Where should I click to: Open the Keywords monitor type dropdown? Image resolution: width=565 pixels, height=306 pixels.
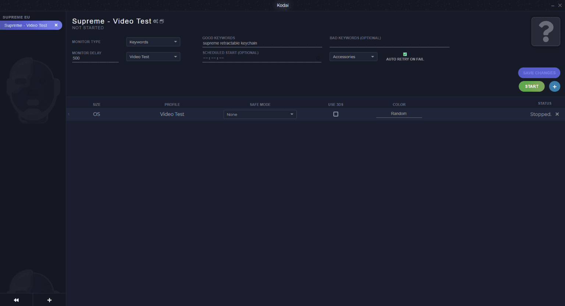click(x=153, y=42)
